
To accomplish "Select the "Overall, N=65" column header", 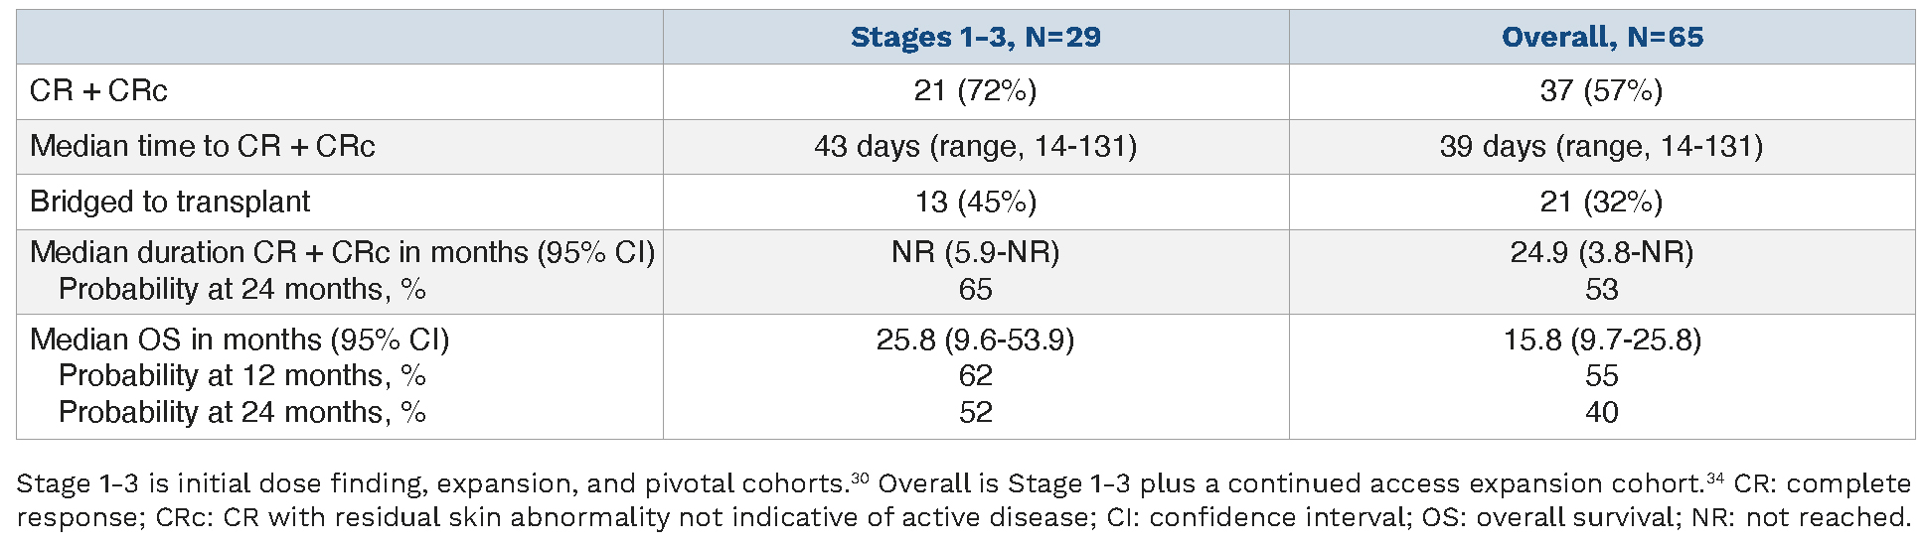I will (1602, 38).
